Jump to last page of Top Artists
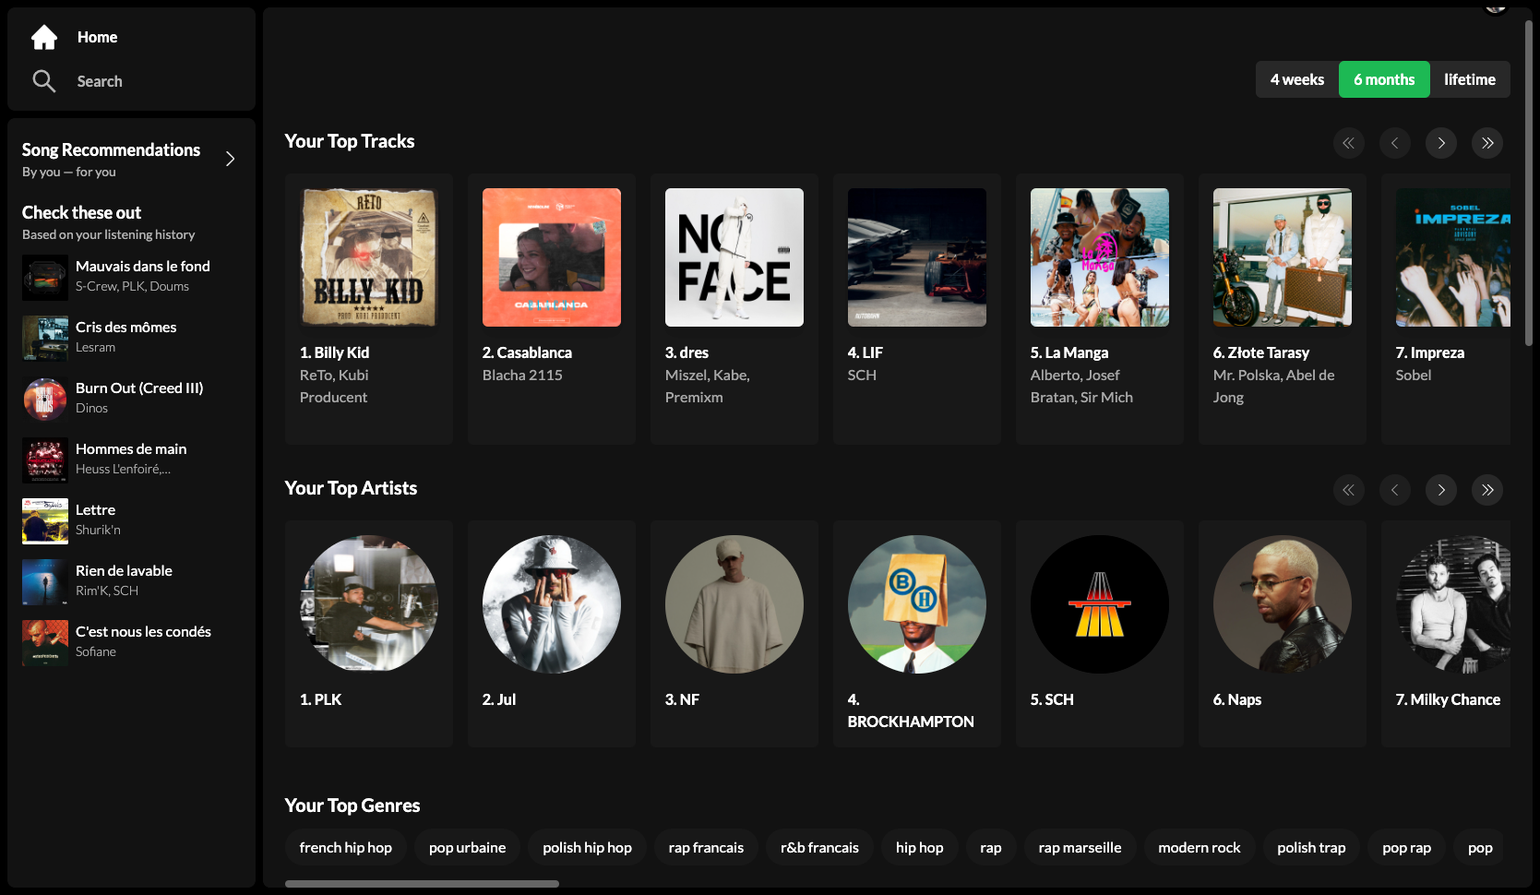The height and width of the screenshot is (895, 1540). 1486,490
